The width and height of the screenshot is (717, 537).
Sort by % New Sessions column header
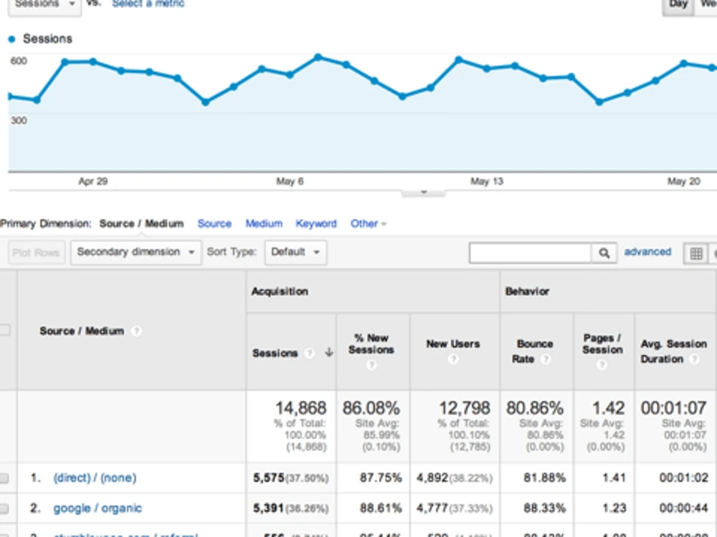(x=371, y=344)
